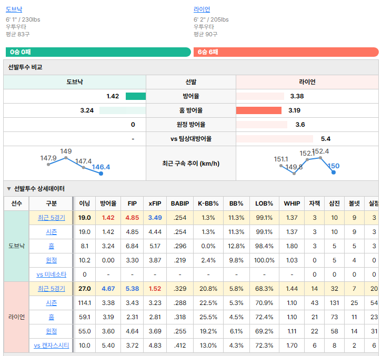The width and height of the screenshot is (382, 356).
Task: Click the BB% column header
Action: point(236,204)
